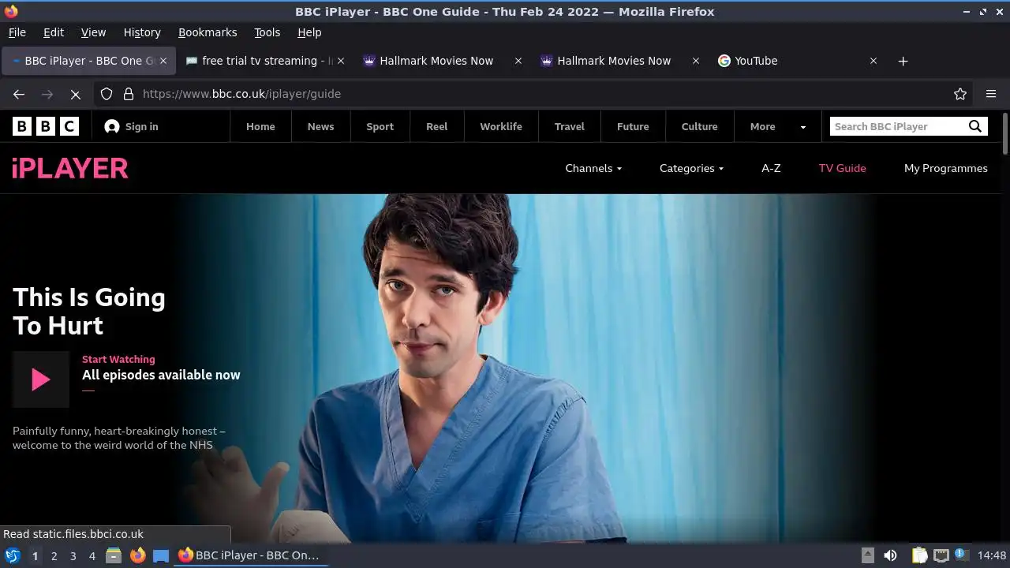The image size is (1010, 568).
Task: Close the YouTube tab
Action: [873, 61]
